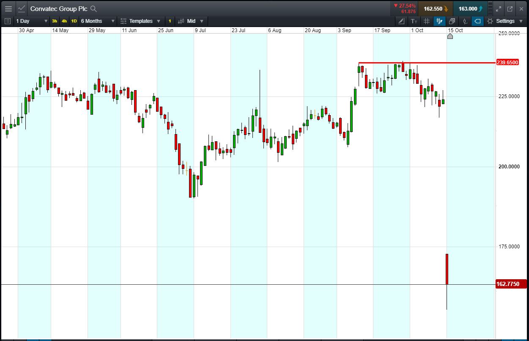Viewport: 529px width, 341px height.
Task: Click the yellow 1 template shortcut
Action: click(170, 21)
